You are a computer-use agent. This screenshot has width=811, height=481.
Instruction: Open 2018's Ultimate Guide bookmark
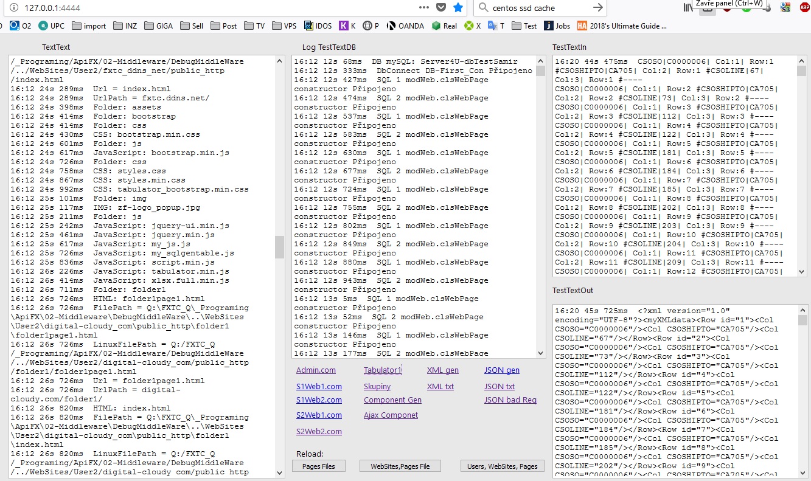[x=622, y=26]
